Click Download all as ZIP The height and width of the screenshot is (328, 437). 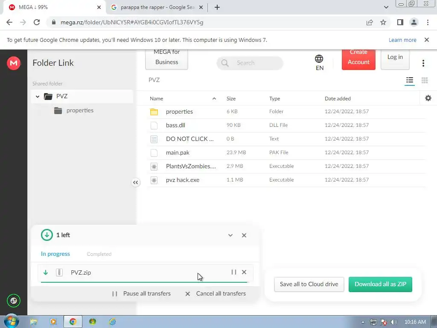point(380,284)
